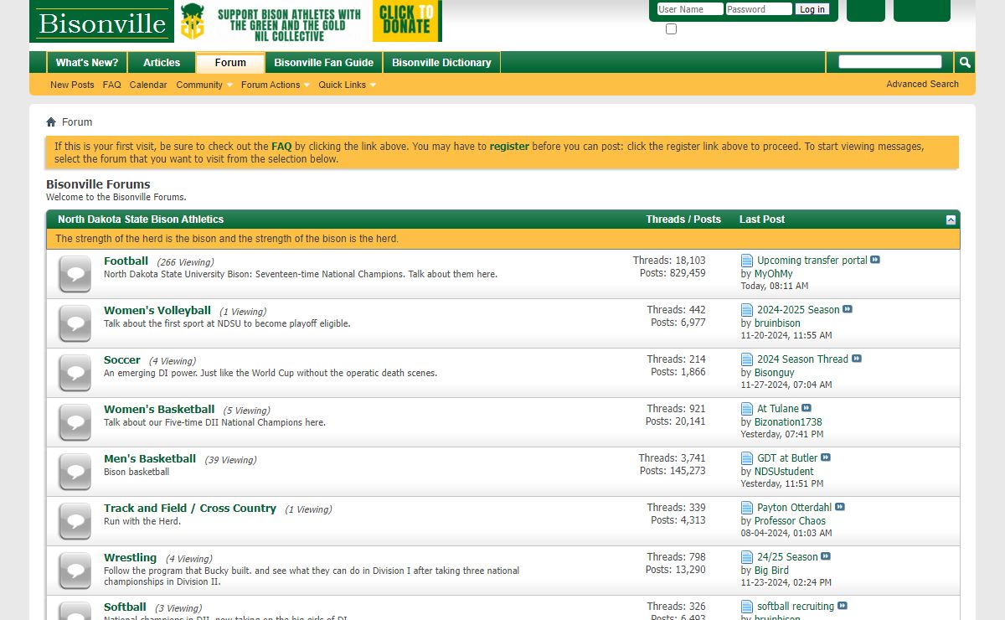Screen dimensions: 1005x620
Task: Click the Women's Basketball forum status icon
Action: [x=75, y=422]
